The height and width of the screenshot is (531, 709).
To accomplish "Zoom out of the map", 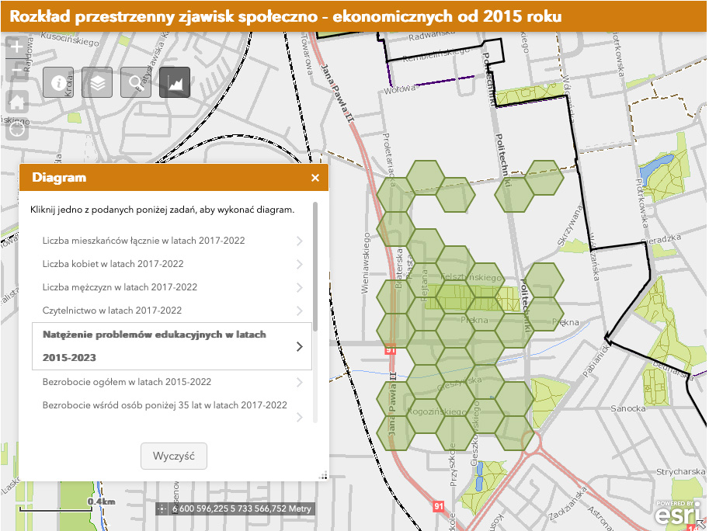I will [17, 71].
